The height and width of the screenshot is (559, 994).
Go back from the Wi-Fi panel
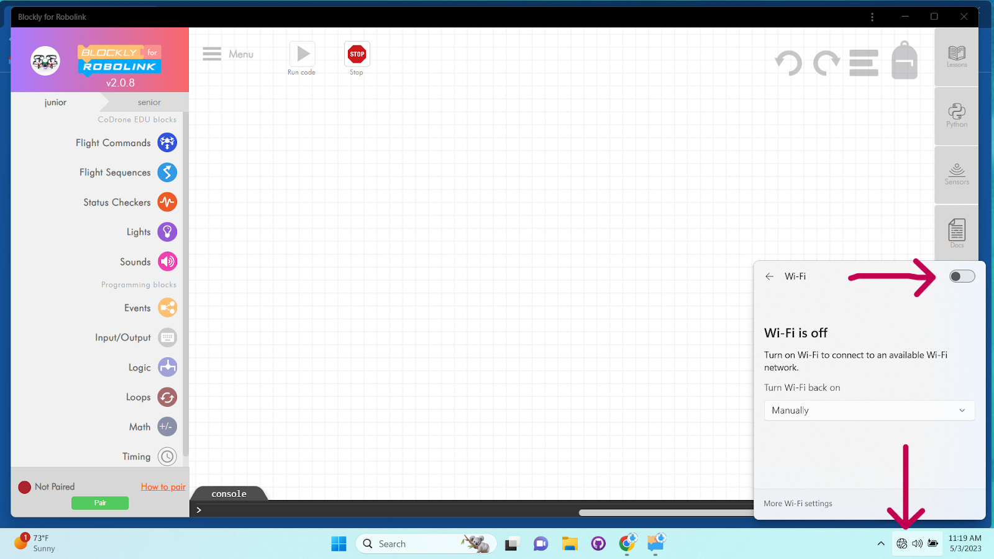click(x=770, y=276)
